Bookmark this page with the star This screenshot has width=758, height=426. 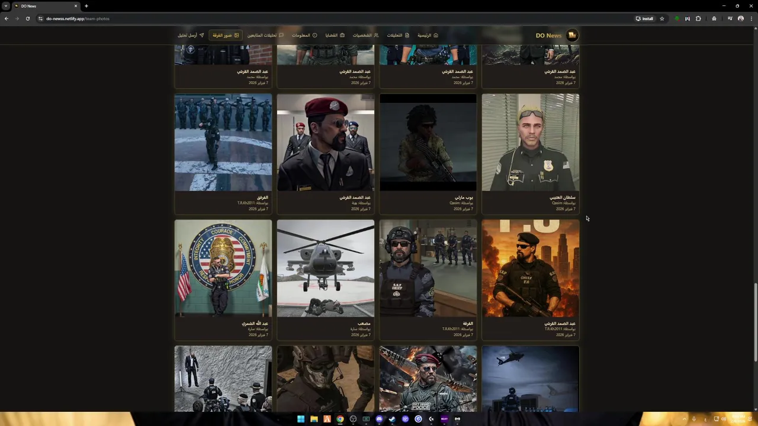tap(662, 18)
